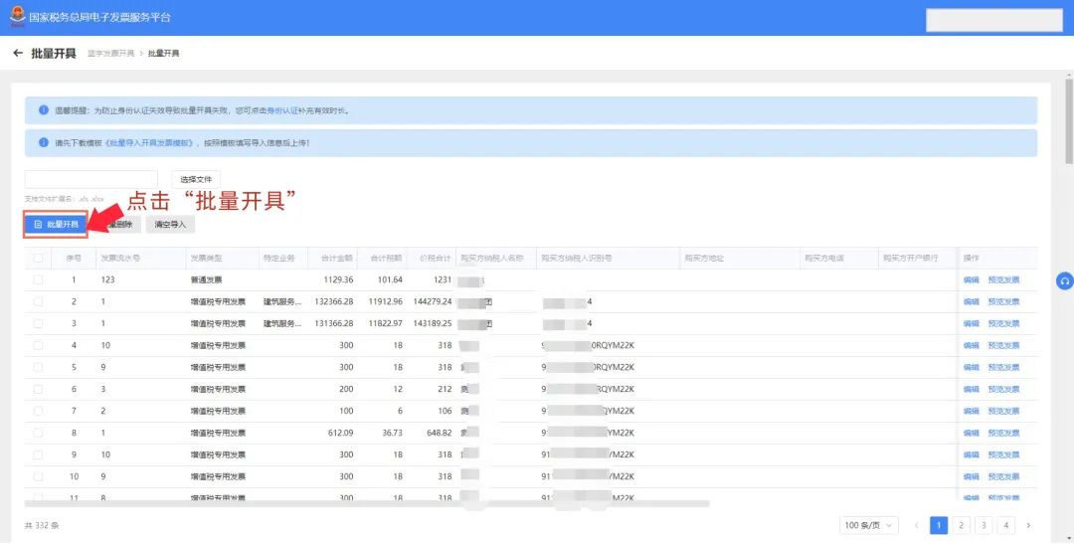Open the 100 条/页 page size dropdown
The image size is (1074, 544).
click(870, 525)
